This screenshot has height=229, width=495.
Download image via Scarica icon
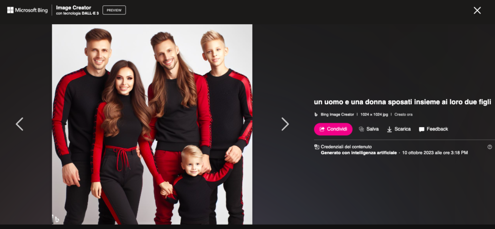tap(389, 129)
